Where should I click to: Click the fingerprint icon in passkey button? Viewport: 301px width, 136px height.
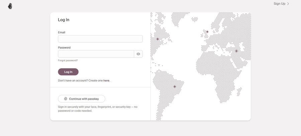pyautogui.click(x=66, y=99)
